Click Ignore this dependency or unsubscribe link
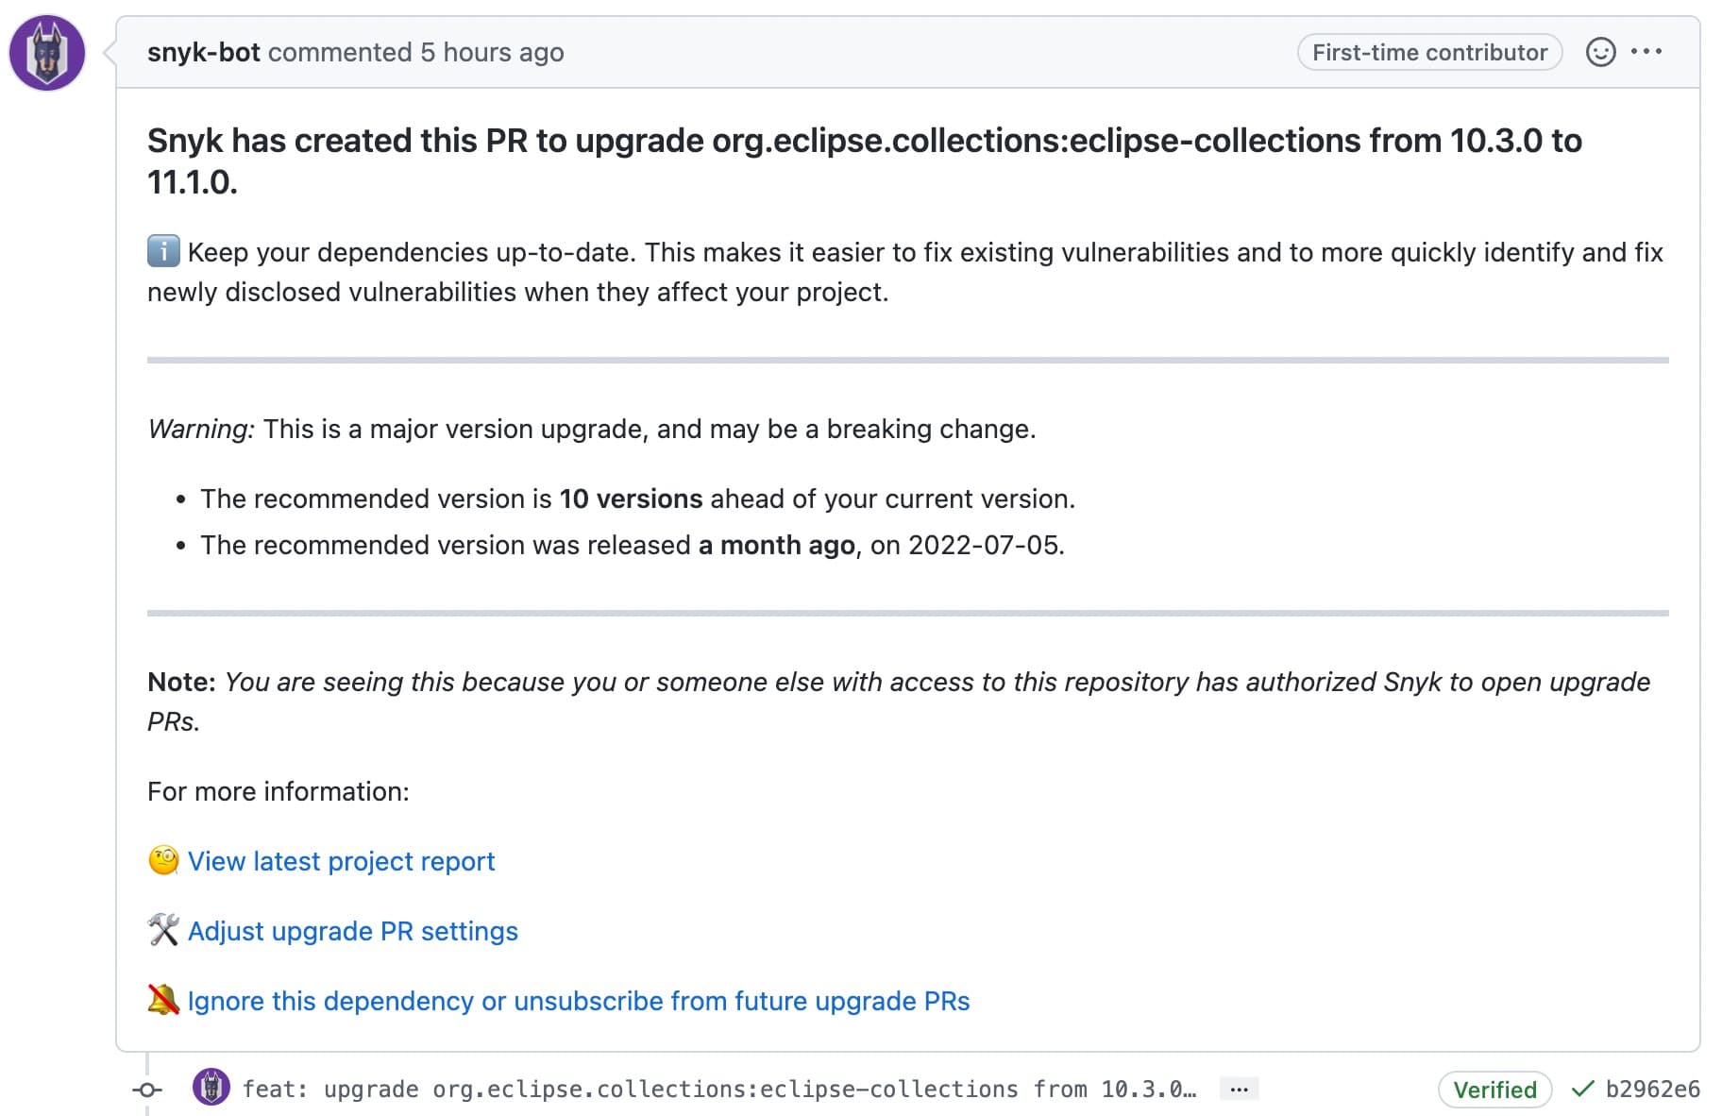The height and width of the screenshot is (1116, 1722). (579, 1001)
